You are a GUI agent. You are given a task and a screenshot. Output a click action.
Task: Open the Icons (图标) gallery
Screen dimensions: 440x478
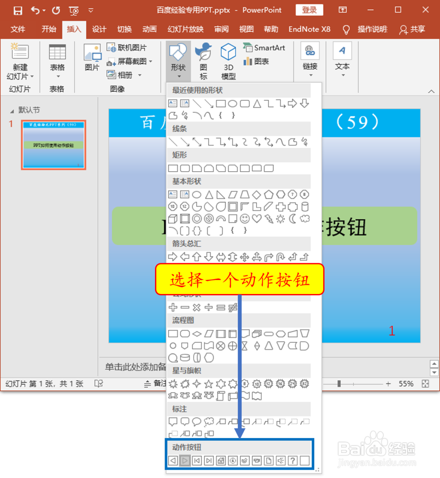point(203,61)
